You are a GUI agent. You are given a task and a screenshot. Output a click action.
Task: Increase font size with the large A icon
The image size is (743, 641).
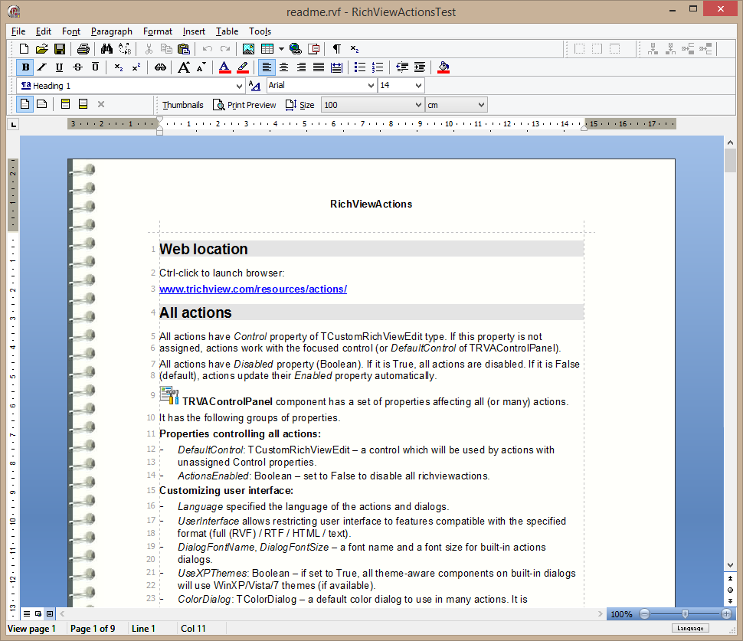[184, 67]
